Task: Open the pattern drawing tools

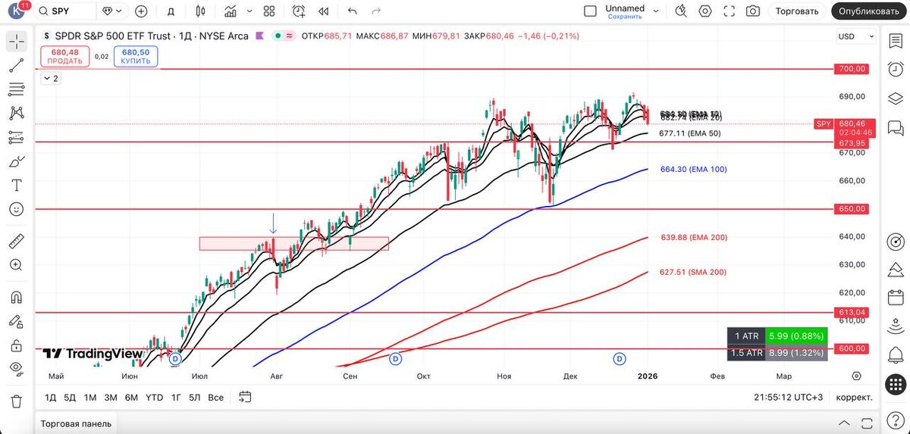Action: click(17, 114)
